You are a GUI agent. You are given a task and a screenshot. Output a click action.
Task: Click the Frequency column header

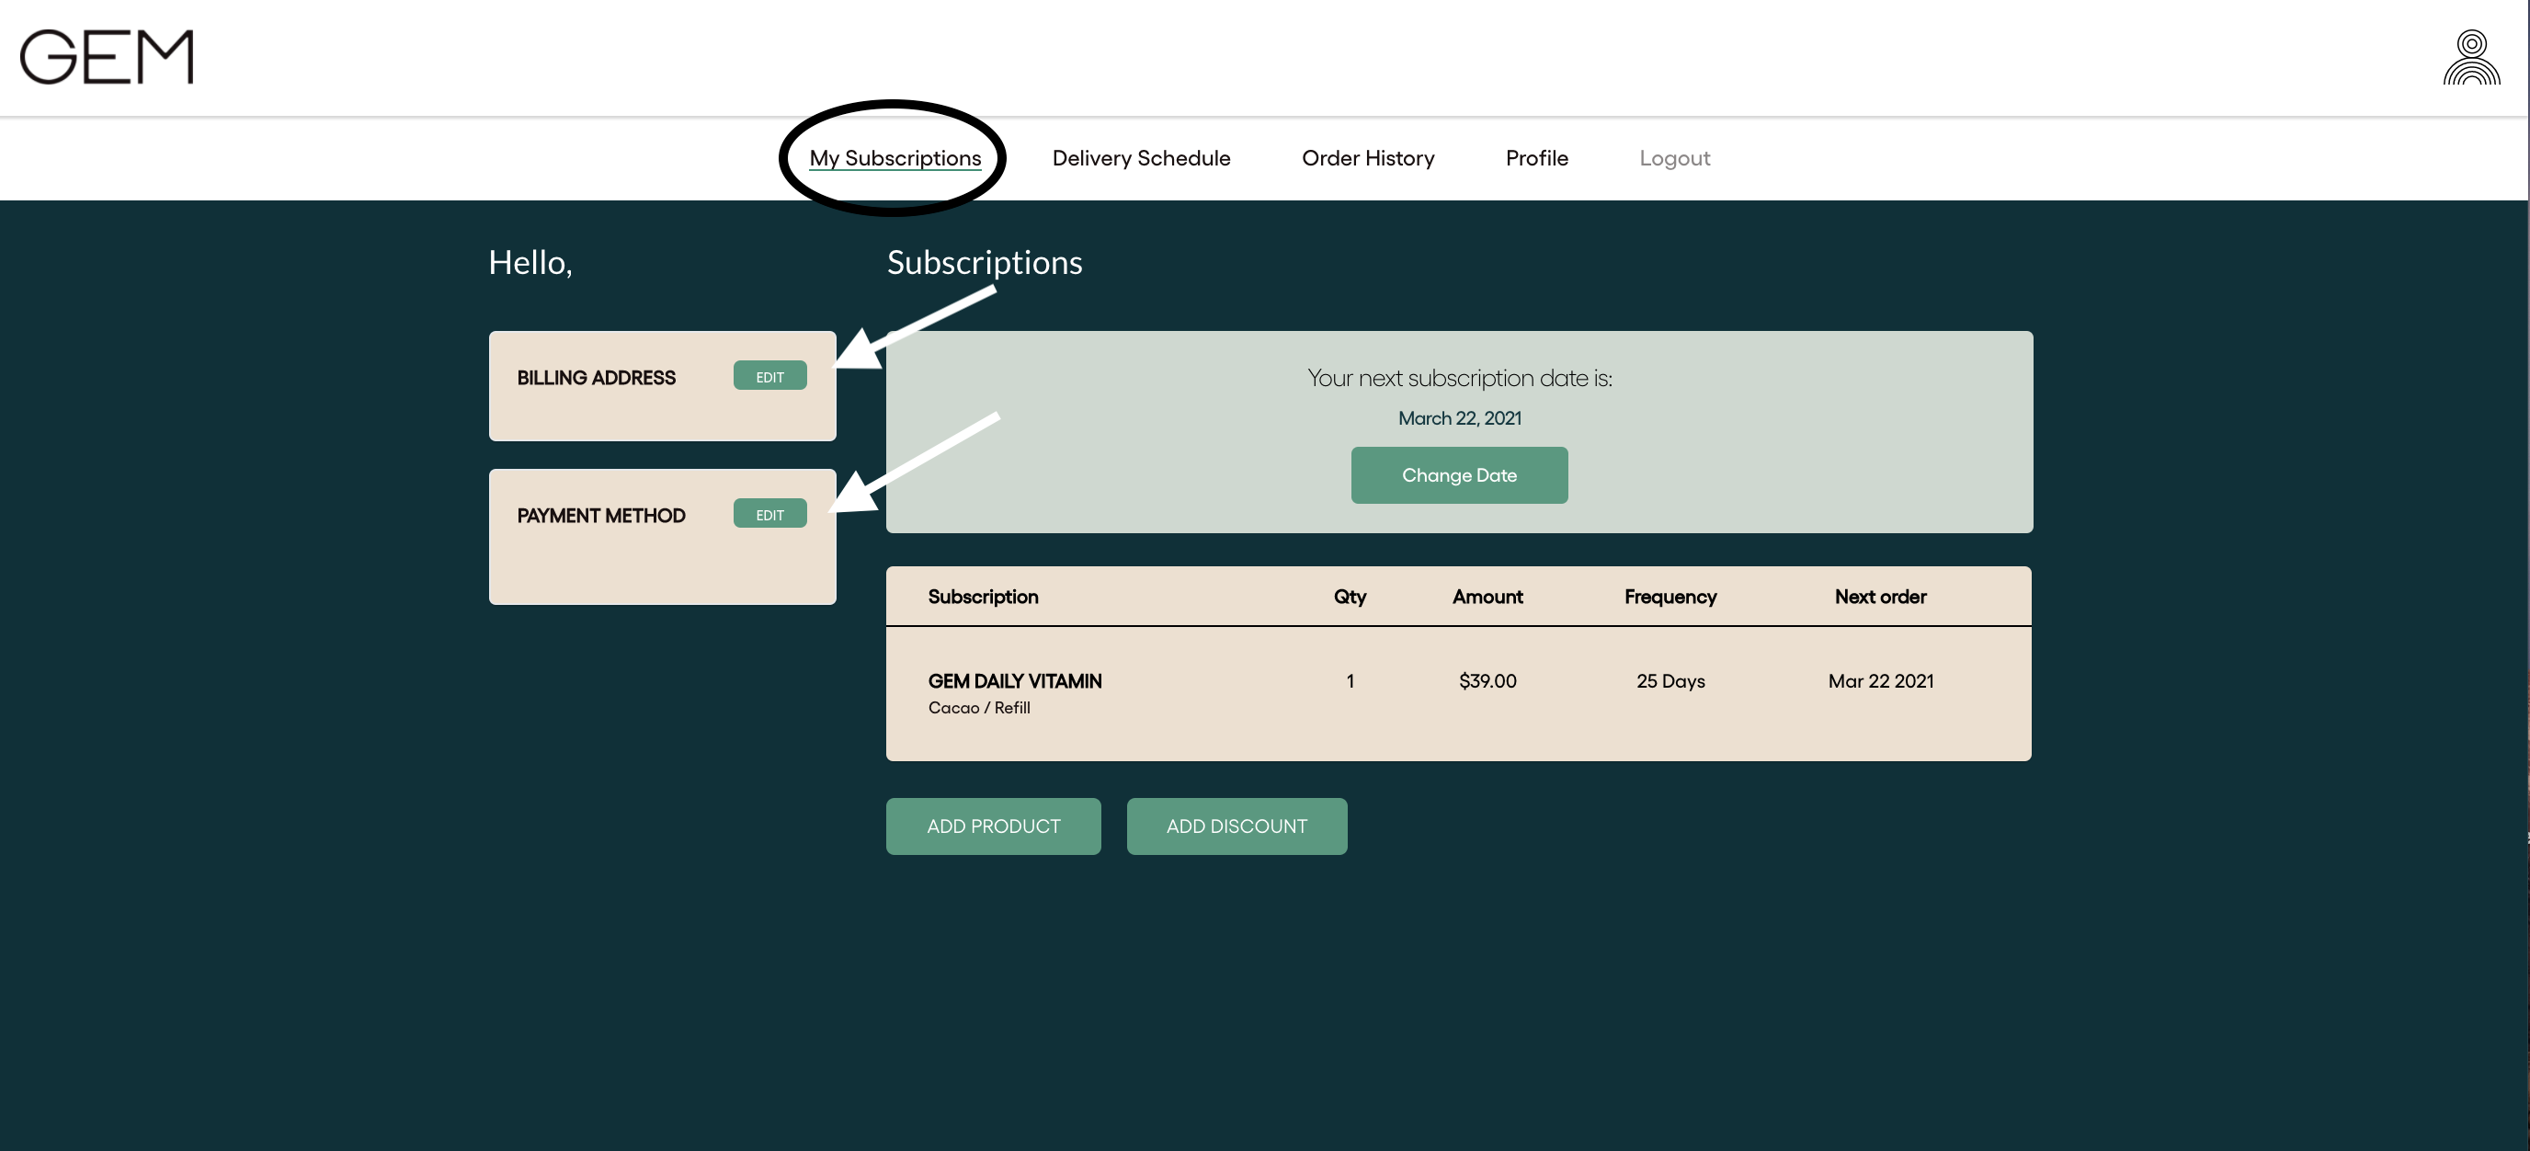click(1670, 596)
